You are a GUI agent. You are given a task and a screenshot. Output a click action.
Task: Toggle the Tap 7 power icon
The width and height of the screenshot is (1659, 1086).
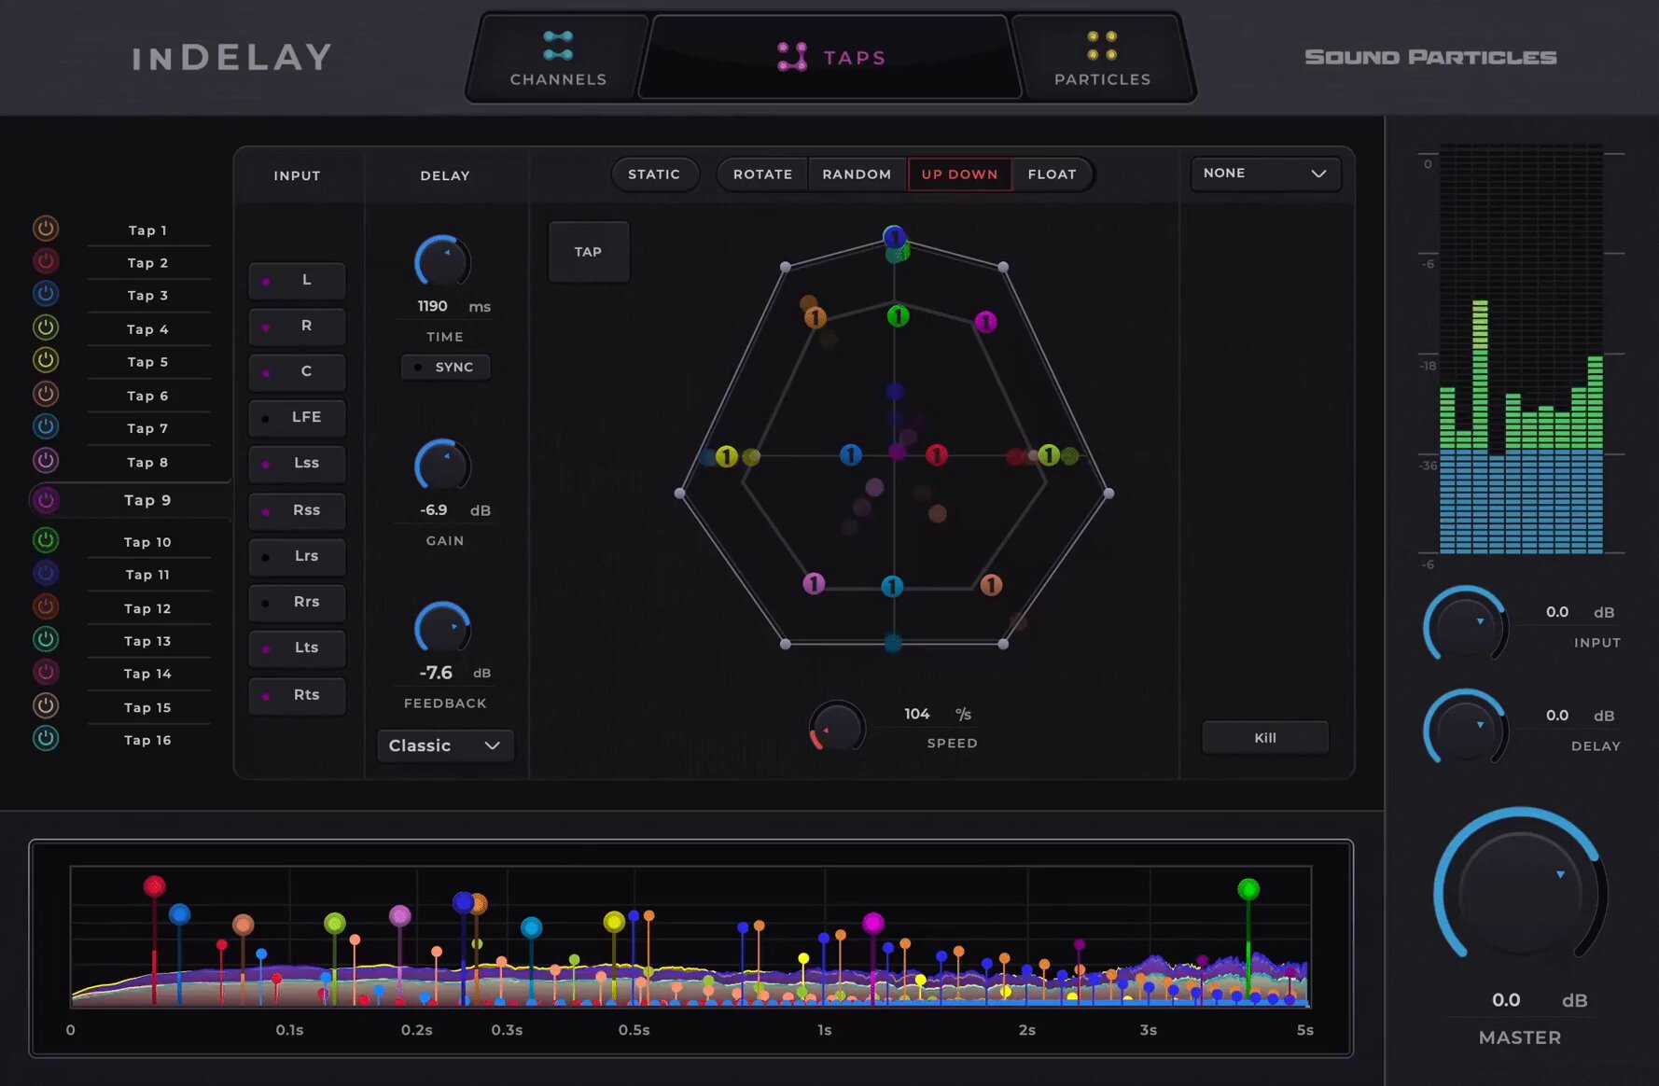pyautogui.click(x=46, y=427)
